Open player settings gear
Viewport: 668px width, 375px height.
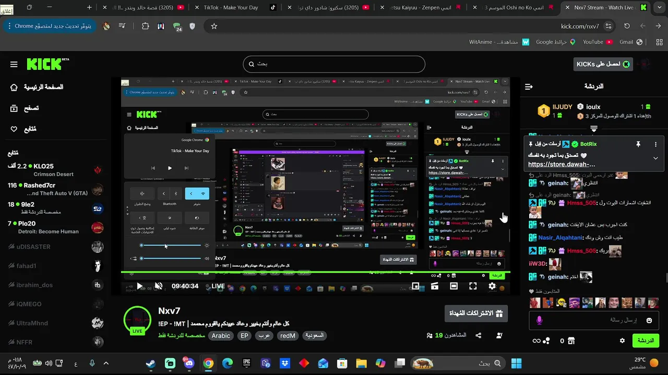pyautogui.click(x=492, y=286)
